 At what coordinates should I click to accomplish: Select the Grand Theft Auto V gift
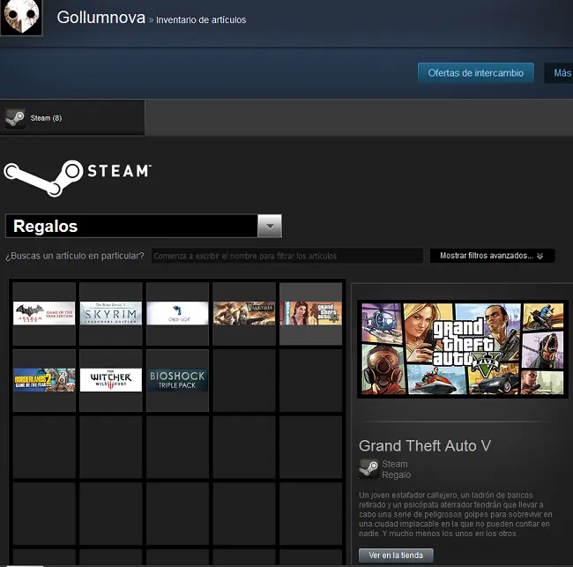tap(311, 313)
